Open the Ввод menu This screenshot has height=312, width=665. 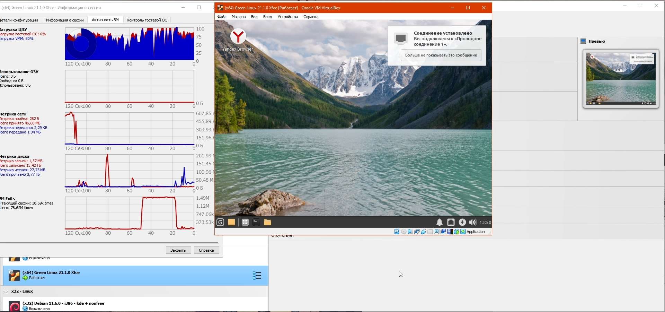point(267,17)
